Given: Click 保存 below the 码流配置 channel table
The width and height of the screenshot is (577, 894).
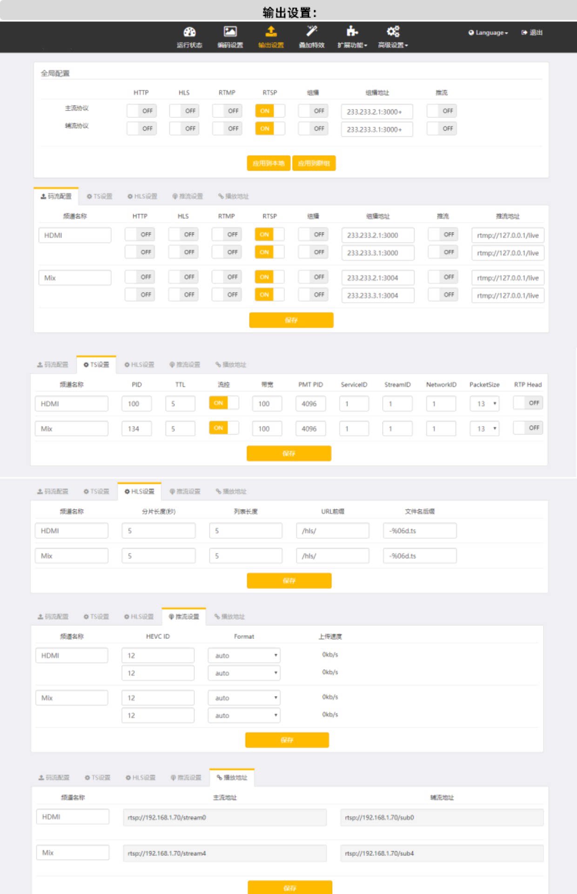Looking at the screenshot, I should (x=291, y=320).
